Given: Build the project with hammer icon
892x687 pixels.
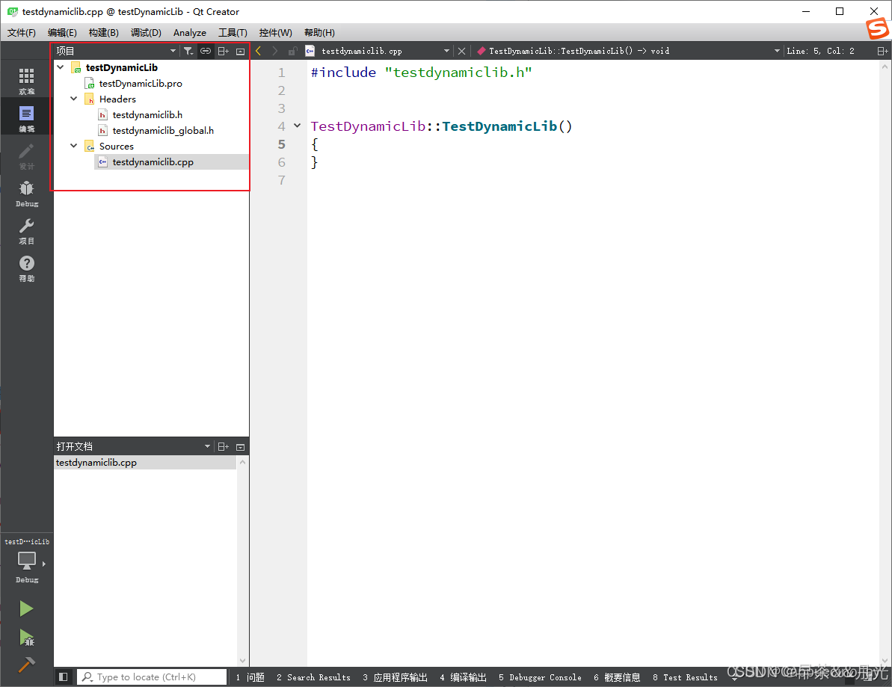Looking at the screenshot, I should click(26, 665).
